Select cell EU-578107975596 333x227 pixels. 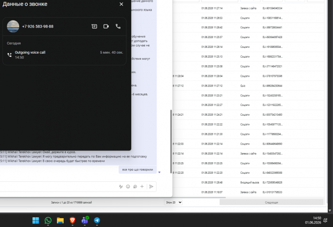pos(272,76)
